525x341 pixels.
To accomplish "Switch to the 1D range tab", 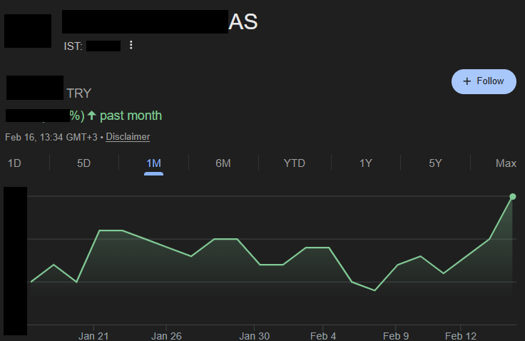I will tap(14, 163).
